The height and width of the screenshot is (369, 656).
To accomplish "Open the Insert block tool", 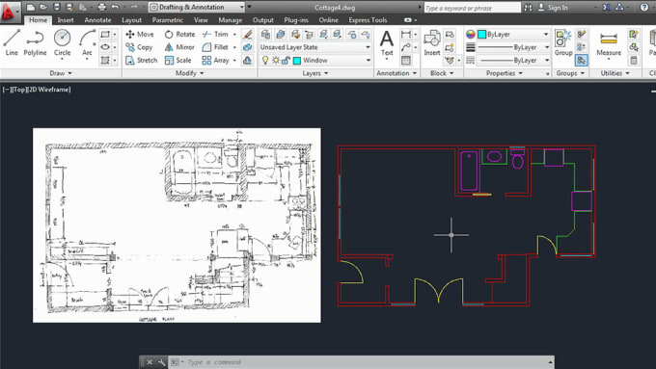I will point(432,43).
